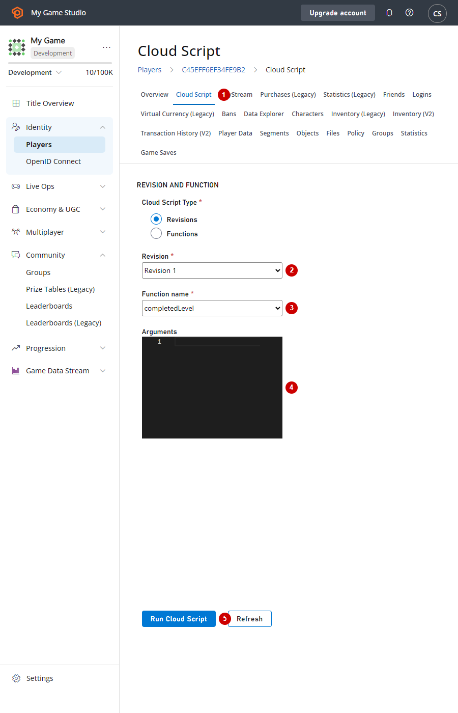Open the Characters tab

tap(308, 114)
